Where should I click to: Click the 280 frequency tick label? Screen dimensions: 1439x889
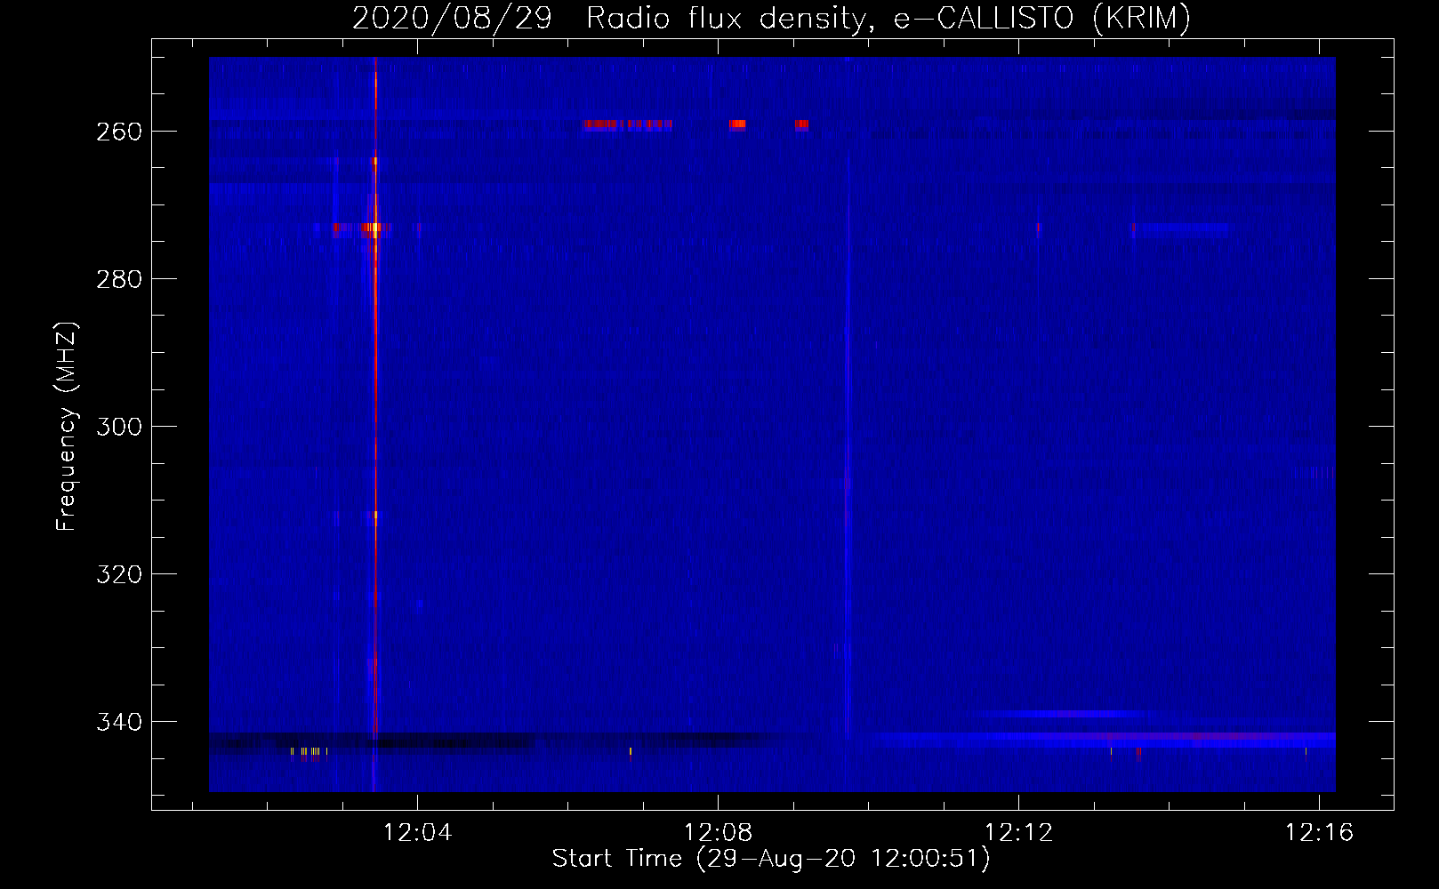119,279
